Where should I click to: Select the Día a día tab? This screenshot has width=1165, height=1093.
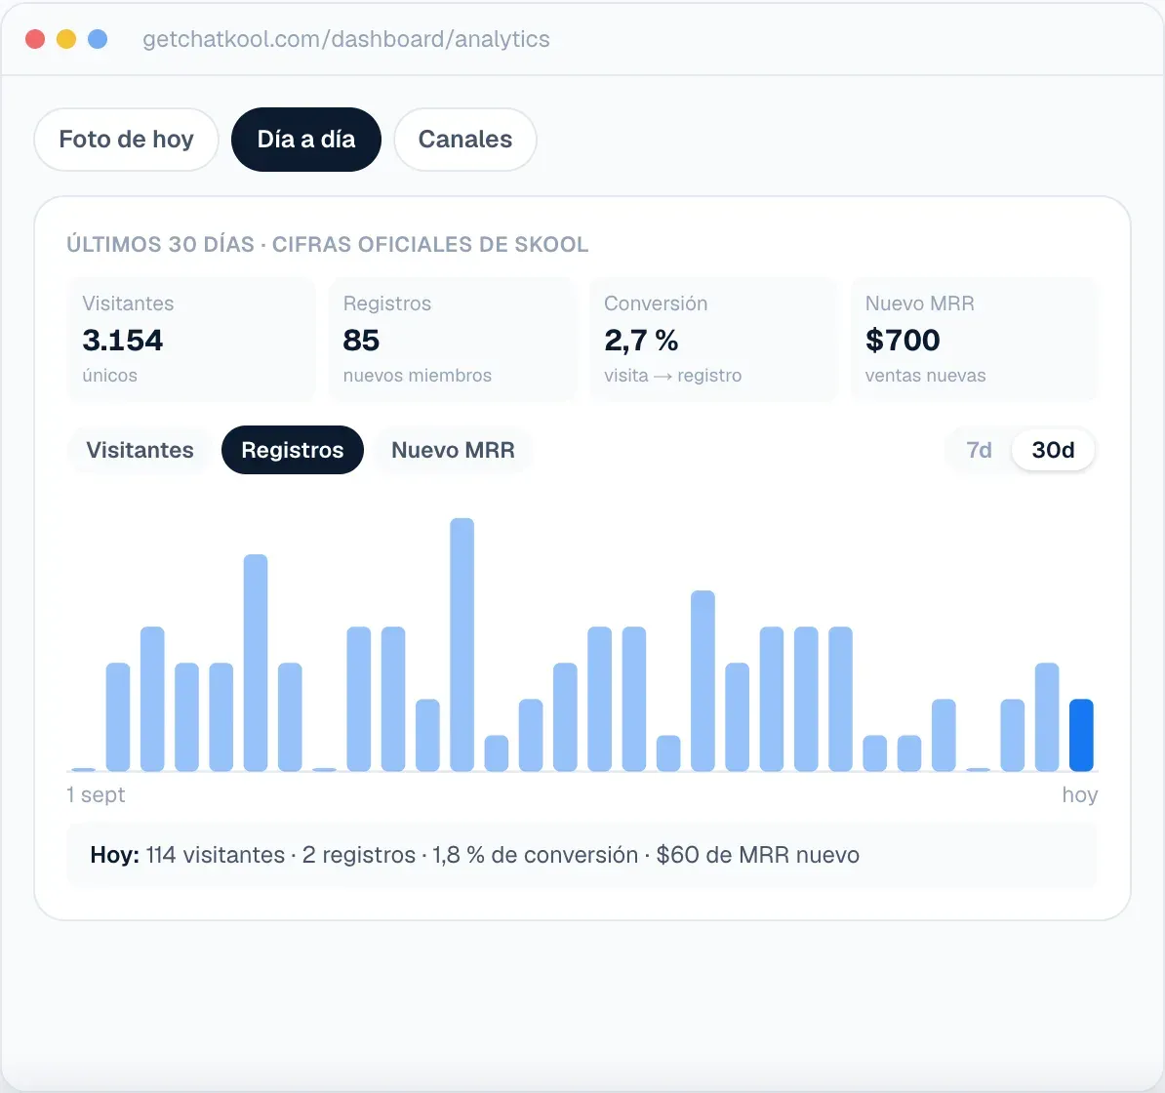(306, 140)
